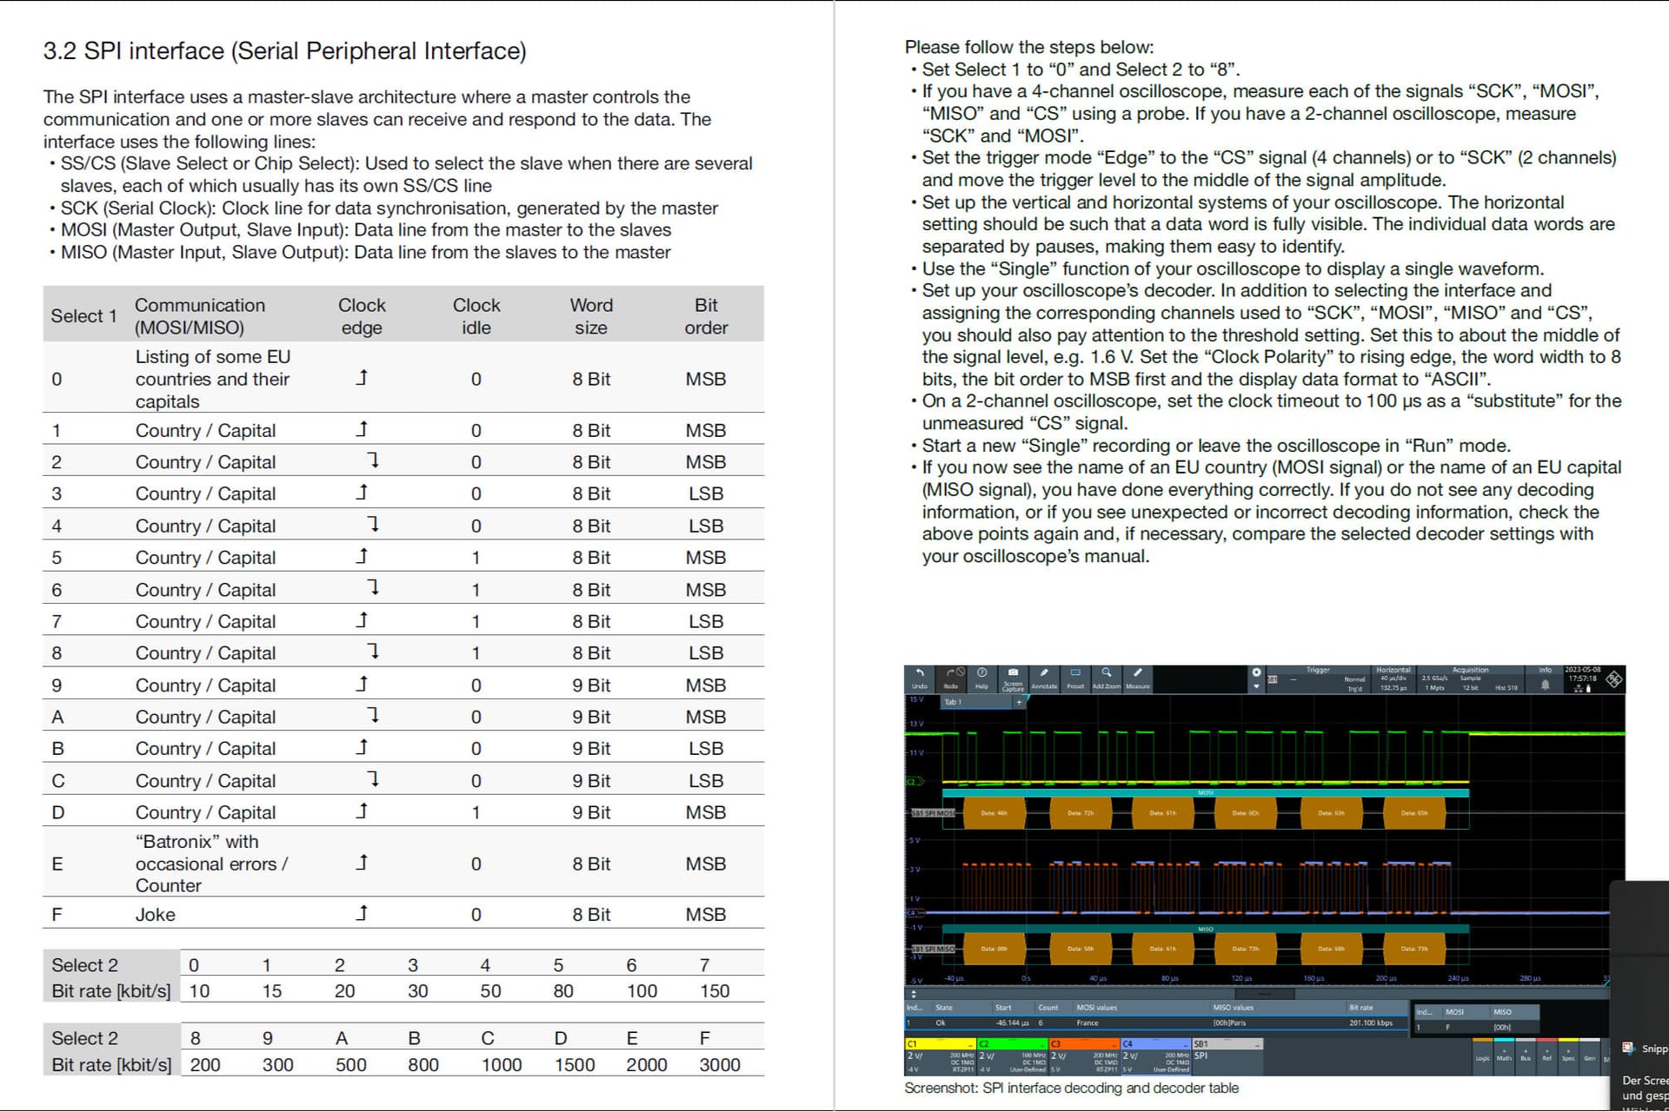1669x1112 pixels.
Task: Click the Info notification bell
Action: 1545,684
